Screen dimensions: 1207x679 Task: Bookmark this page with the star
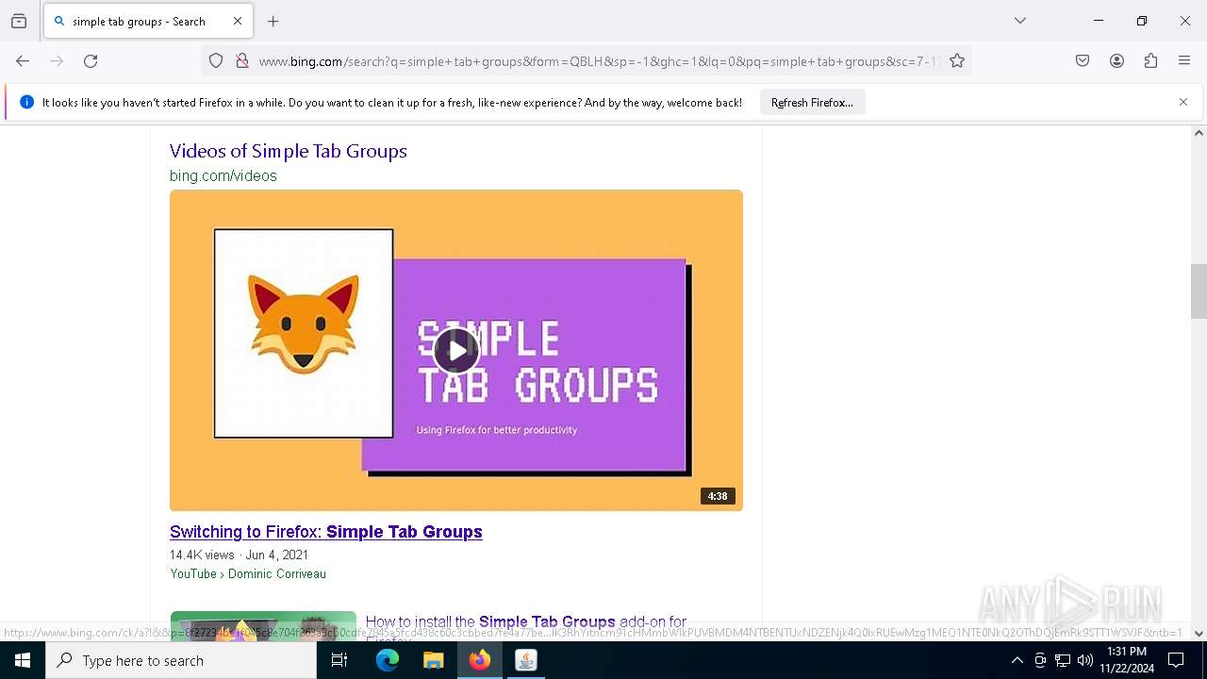pyautogui.click(x=957, y=61)
